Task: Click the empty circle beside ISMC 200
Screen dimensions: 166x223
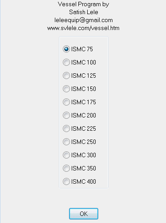Action: coord(66,115)
